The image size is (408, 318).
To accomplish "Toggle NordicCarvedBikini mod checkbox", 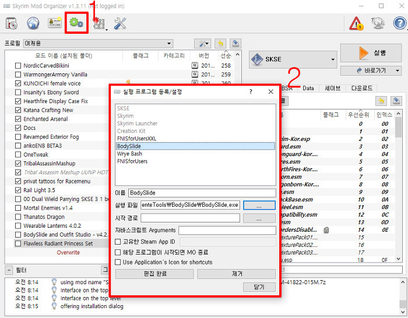I will 18,66.
